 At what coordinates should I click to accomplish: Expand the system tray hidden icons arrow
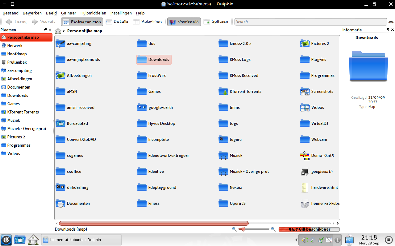click(x=297, y=240)
